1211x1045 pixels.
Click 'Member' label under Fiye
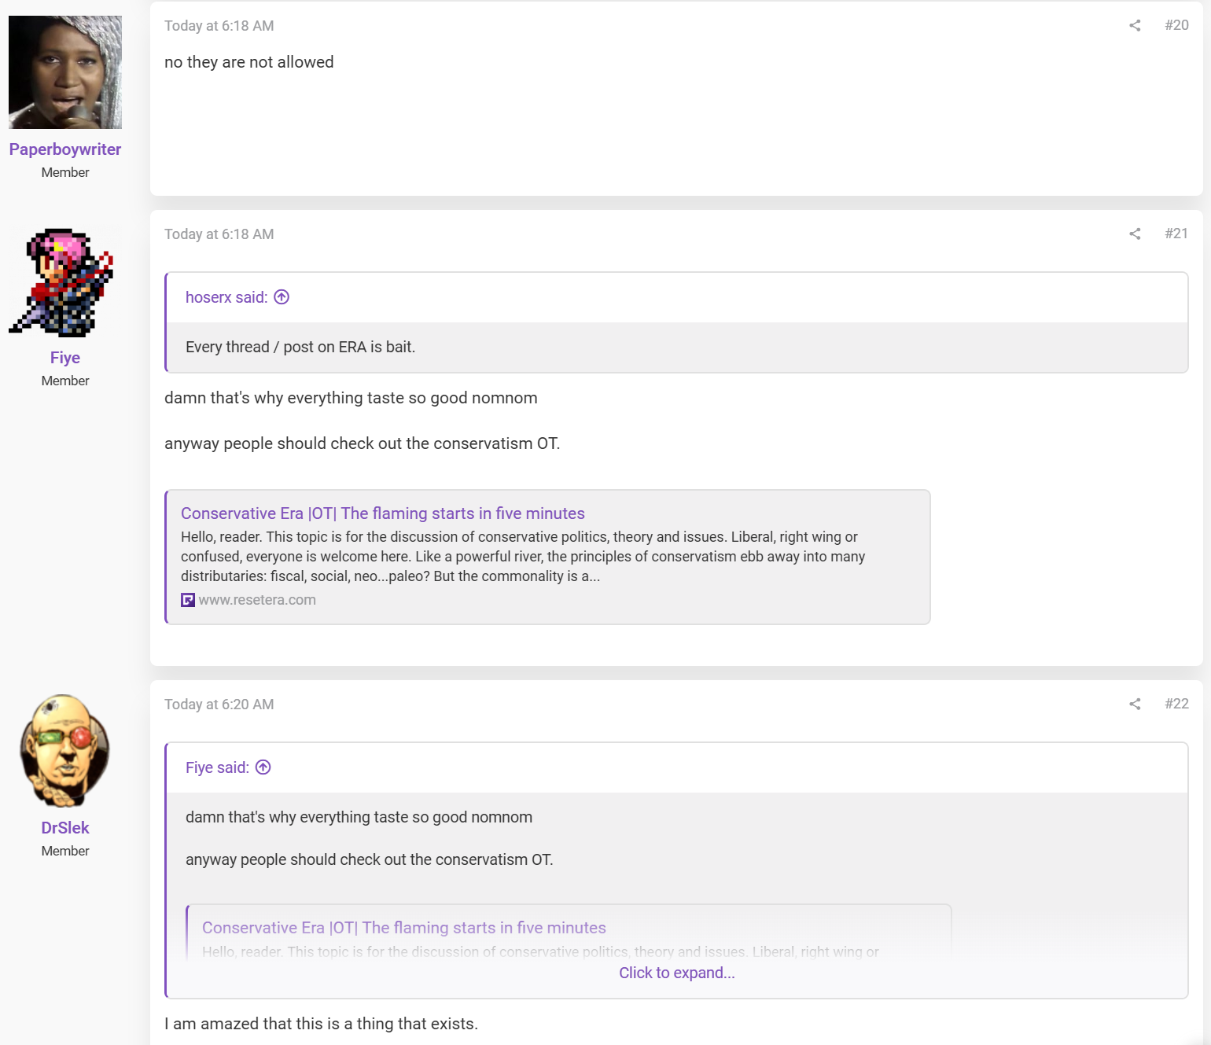coord(65,381)
